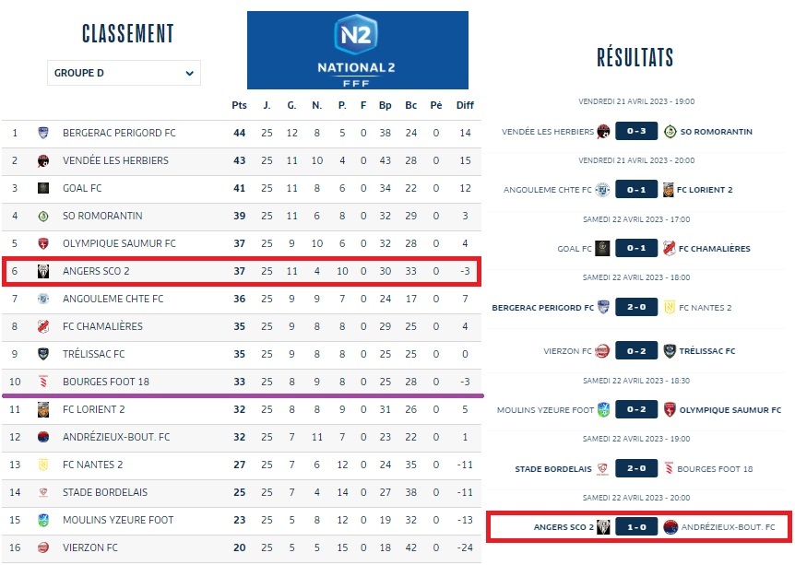Click Vendée Les Herbiers crest in standings
This screenshot has width=795, height=565.
(42, 160)
